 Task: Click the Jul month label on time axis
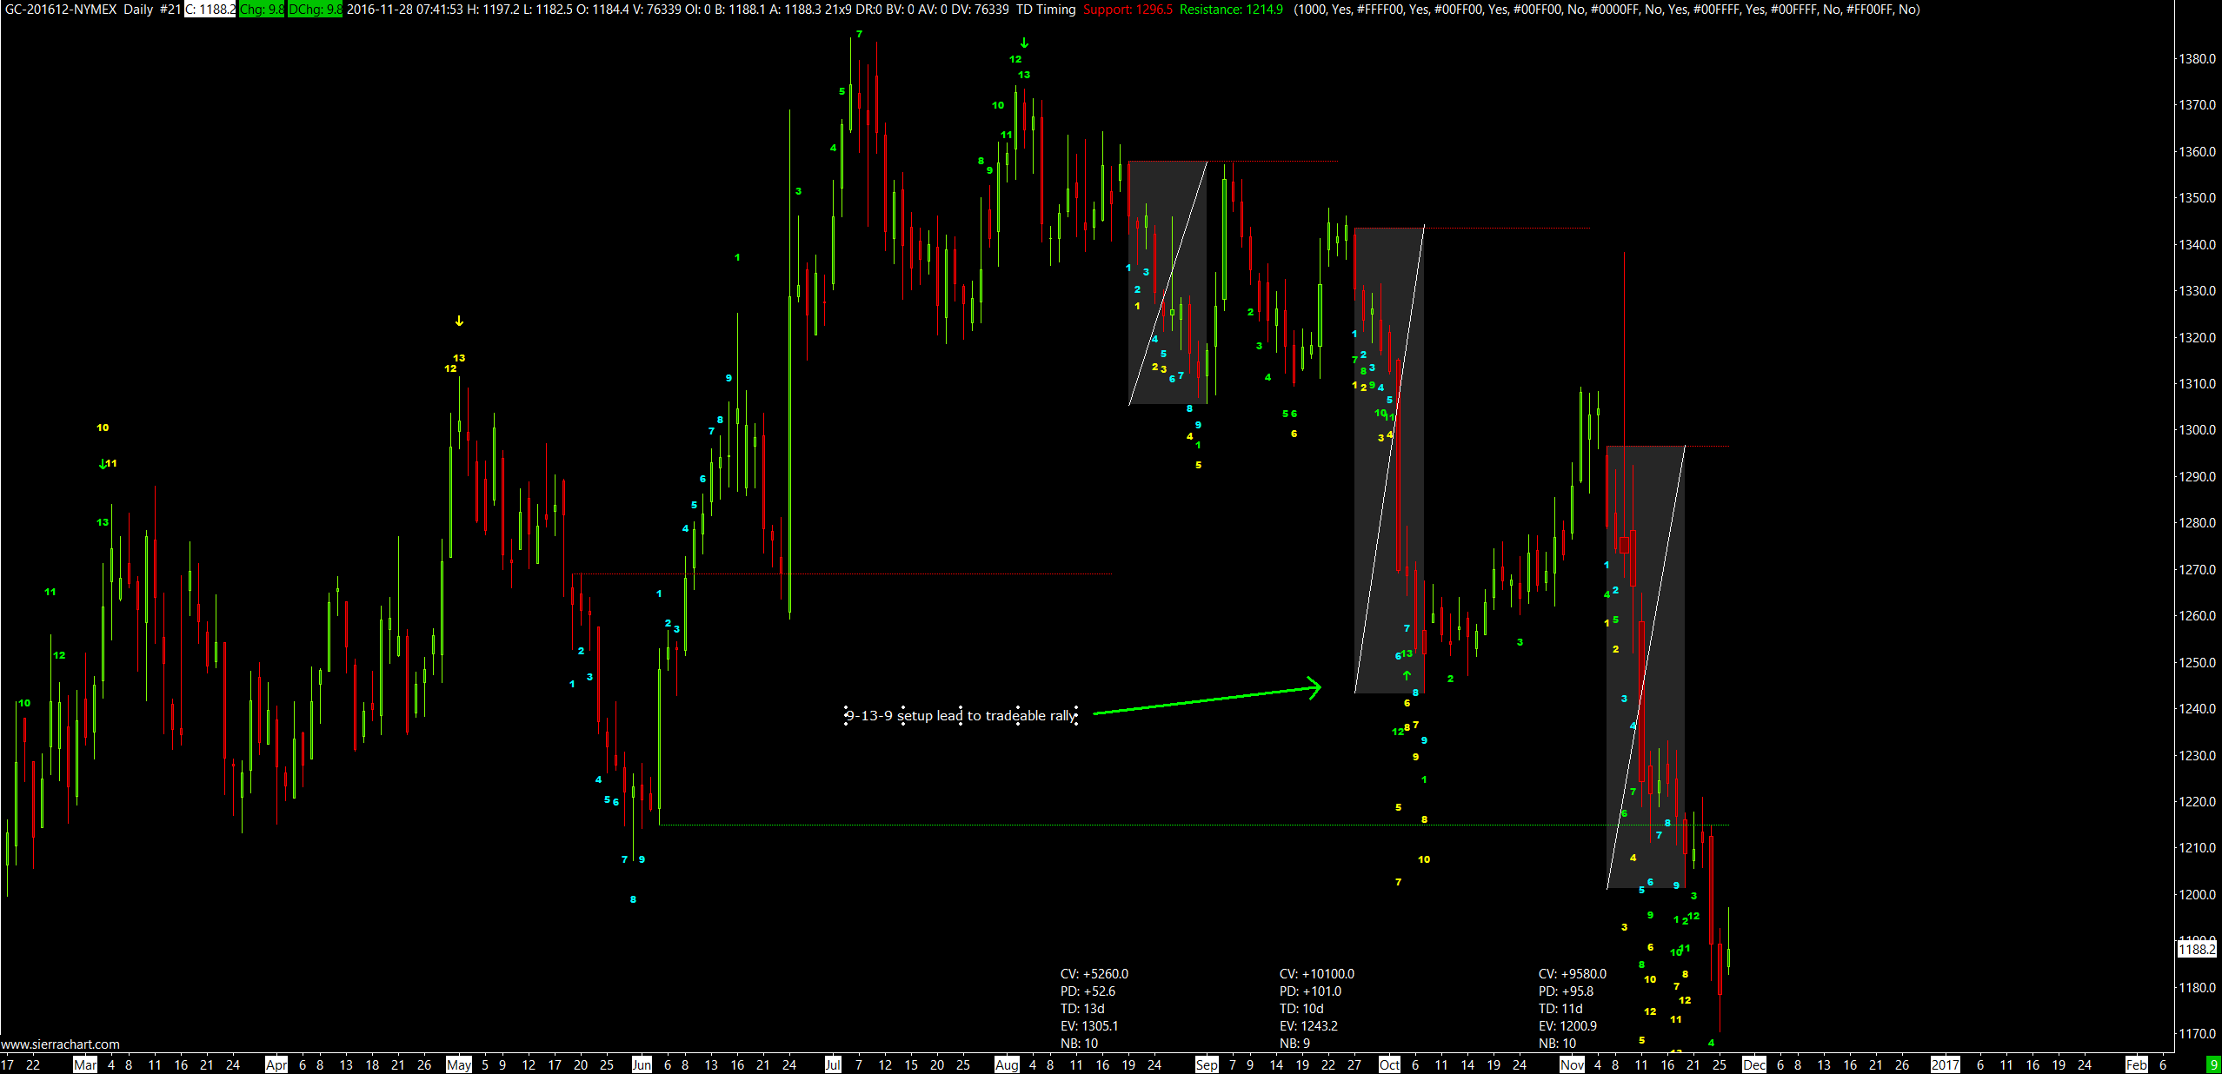(833, 1064)
